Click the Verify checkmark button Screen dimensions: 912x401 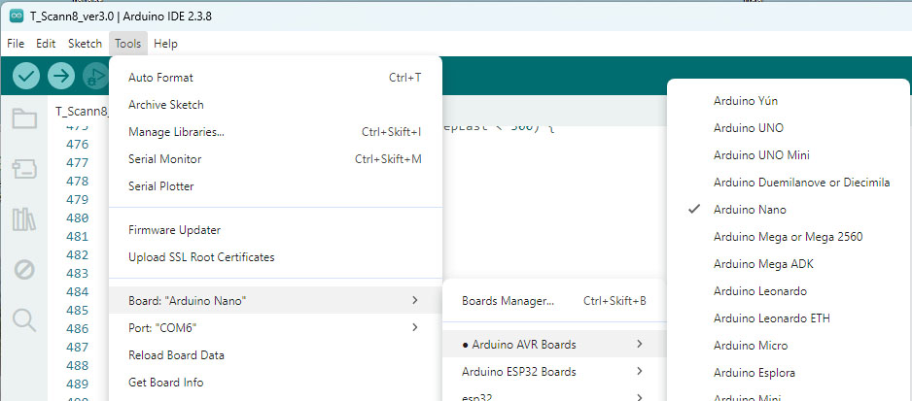pyautogui.click(x=25, y=76)
